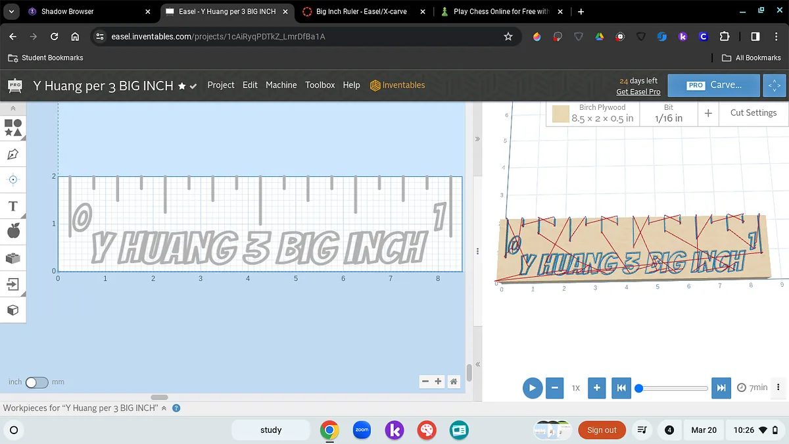Play the toolpath simulation
The width and height of the screenshot is (789, 444).
[x=532, y=388]
